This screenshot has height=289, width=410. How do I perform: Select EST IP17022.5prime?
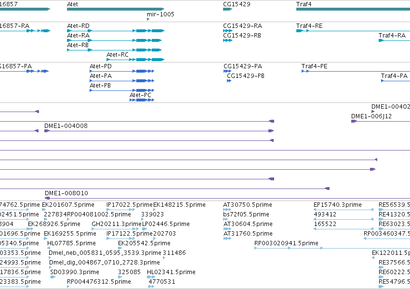(x=120, y=210)
